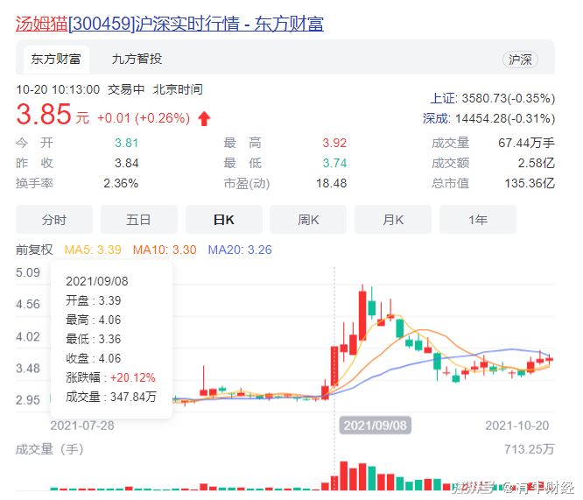Click the 沪深 market badge
Image resolution: width=583 pixels, height=500 pixels.
[x=520, y=60]
